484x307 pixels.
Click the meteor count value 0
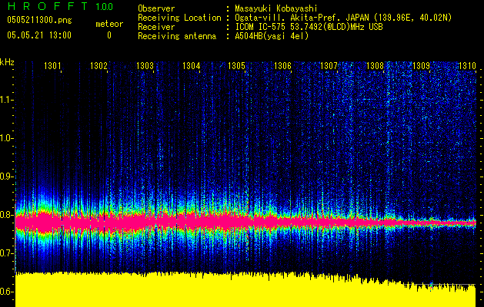point(109,35)
